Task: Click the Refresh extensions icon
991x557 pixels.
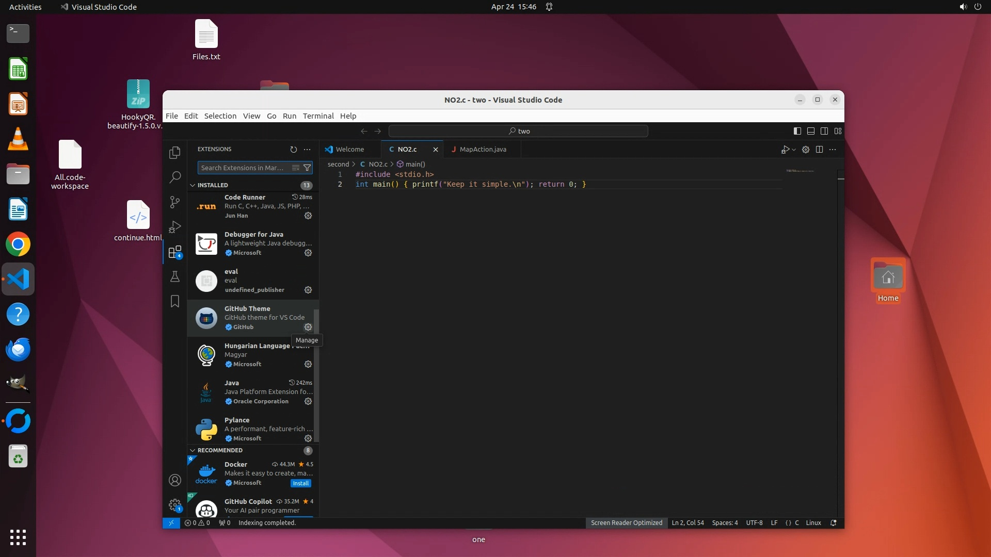Action: [x=293, y=150]
